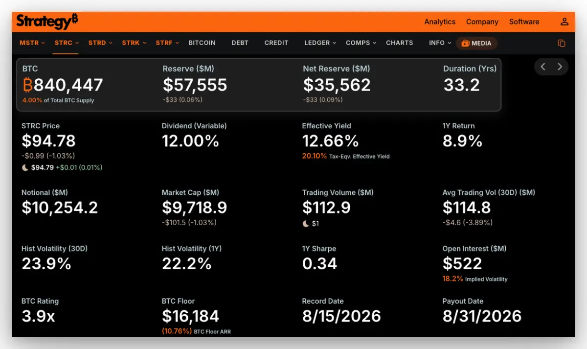
Task: Click the Reserve value $57,555
Action: point(195,85)
